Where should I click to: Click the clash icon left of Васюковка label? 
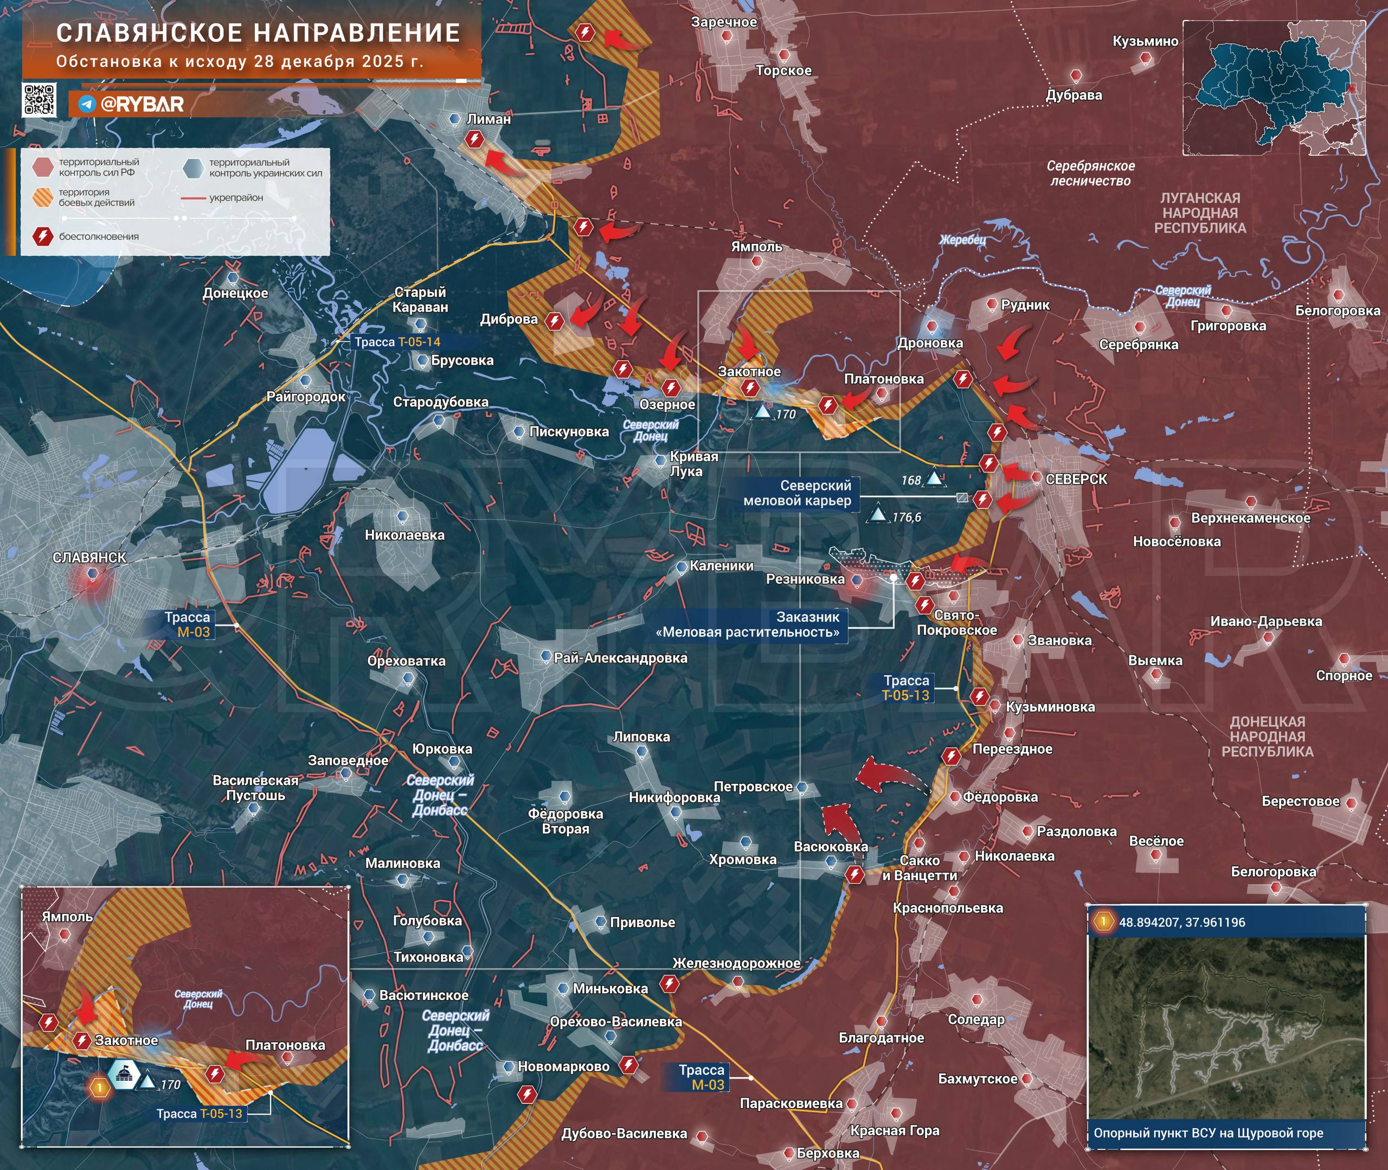coord(854,875)
